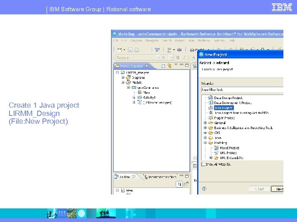
Task: Expand the Java folder in wizards tree
Action: [205, 138]
